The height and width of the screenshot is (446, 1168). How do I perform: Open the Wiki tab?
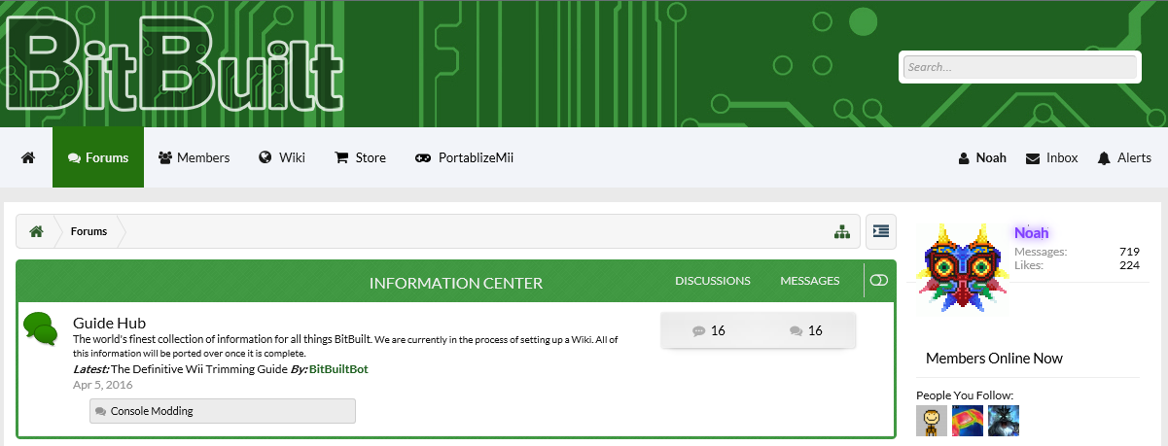click(x=282, y=157)
